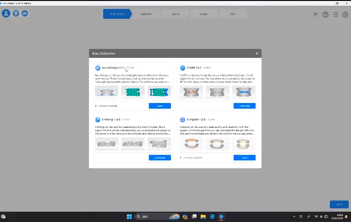Viewport: 351px width, 222px height.
Task: Switch to the Print Setting step tab
Action: point(117,14)
